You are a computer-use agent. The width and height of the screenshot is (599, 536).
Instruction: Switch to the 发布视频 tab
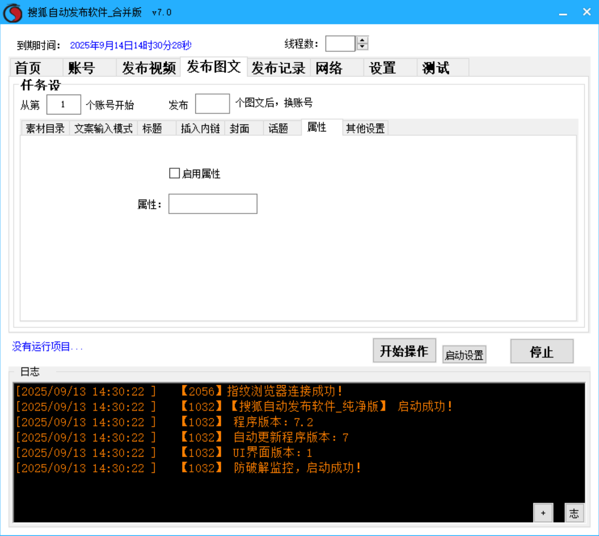pyautogui.click(x=148, y=67)
